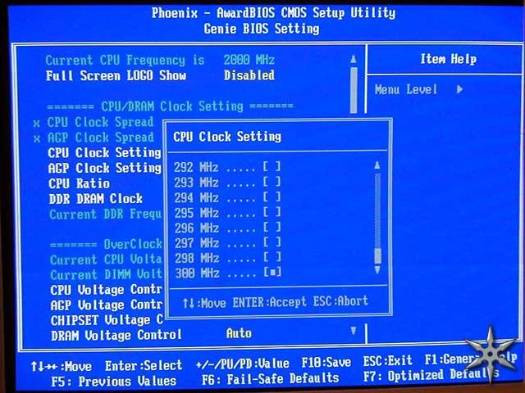The width and height of the screenshot is (525, 393).
Task: Click the Item Help heading
Action: [449, 60]
